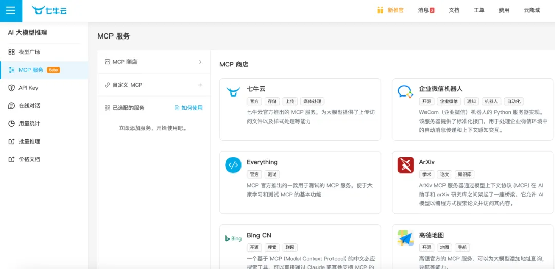This screenshot has height=269, width=555.
Task: Select the 自定义 MCP panel row
Action: [x=154, y=85]
